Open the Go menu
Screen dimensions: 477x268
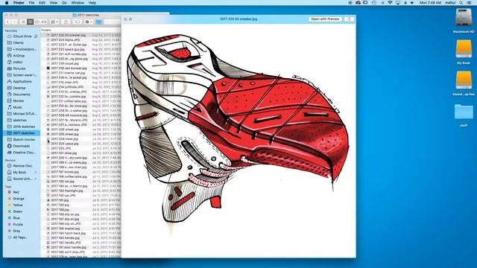click(x=64, y=3)
